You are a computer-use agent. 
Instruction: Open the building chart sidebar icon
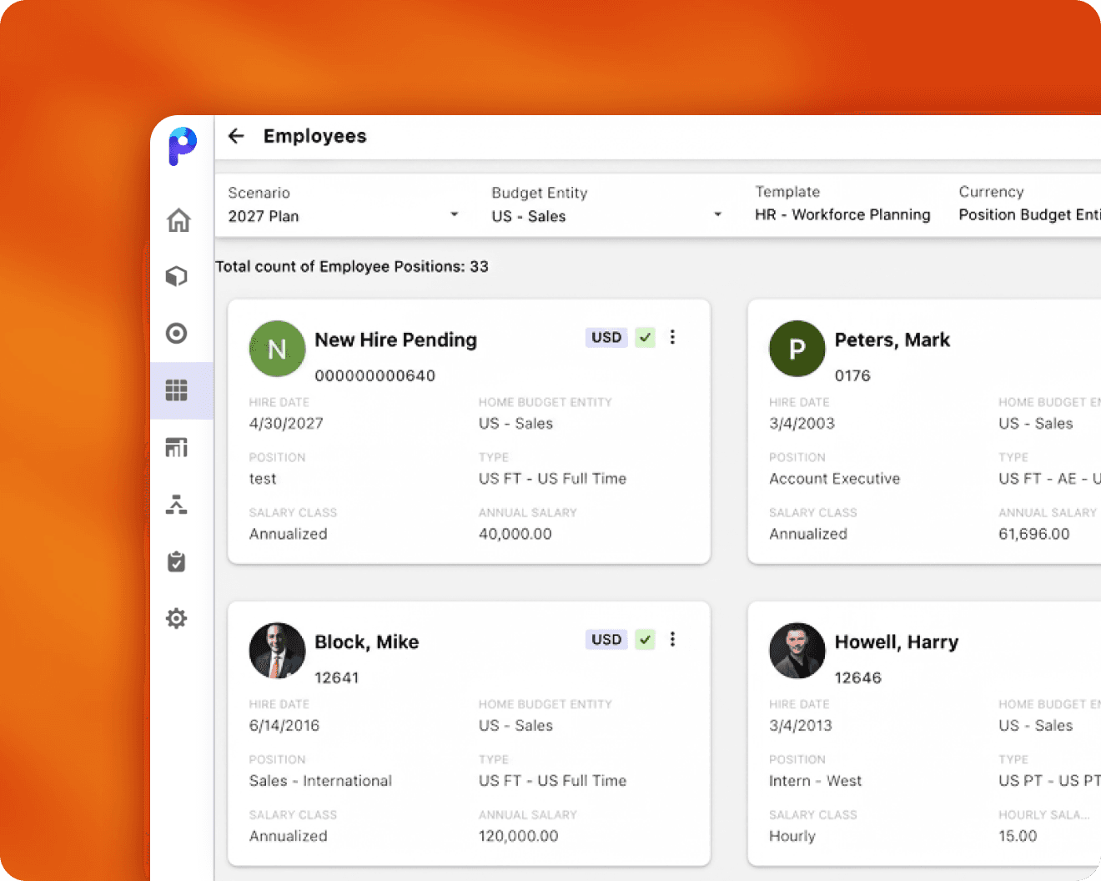tap(176, 447)
